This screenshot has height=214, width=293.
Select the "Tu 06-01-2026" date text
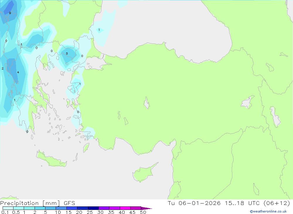tap(194, 203)
